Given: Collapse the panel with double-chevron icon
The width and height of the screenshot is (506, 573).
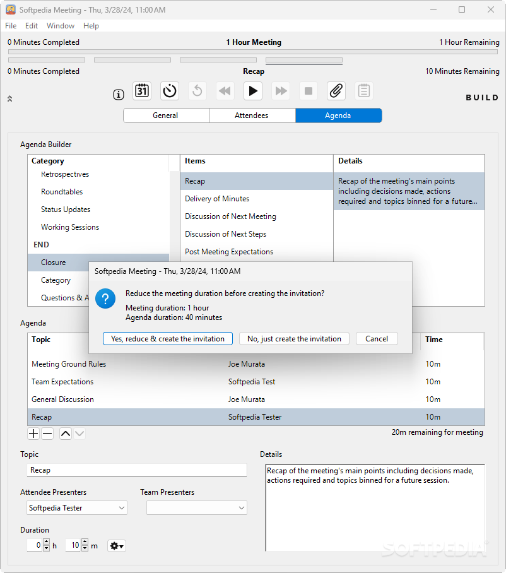Looking at the screenshot, I should (x=10, y=98).
